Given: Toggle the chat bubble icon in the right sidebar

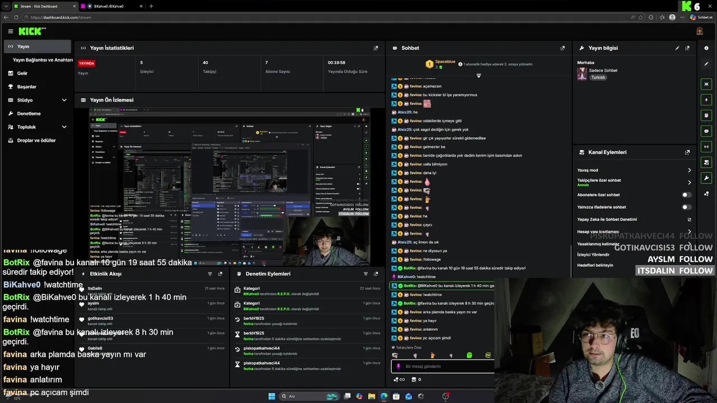Looking at the screenshot, I should click(x=706, y=131).
